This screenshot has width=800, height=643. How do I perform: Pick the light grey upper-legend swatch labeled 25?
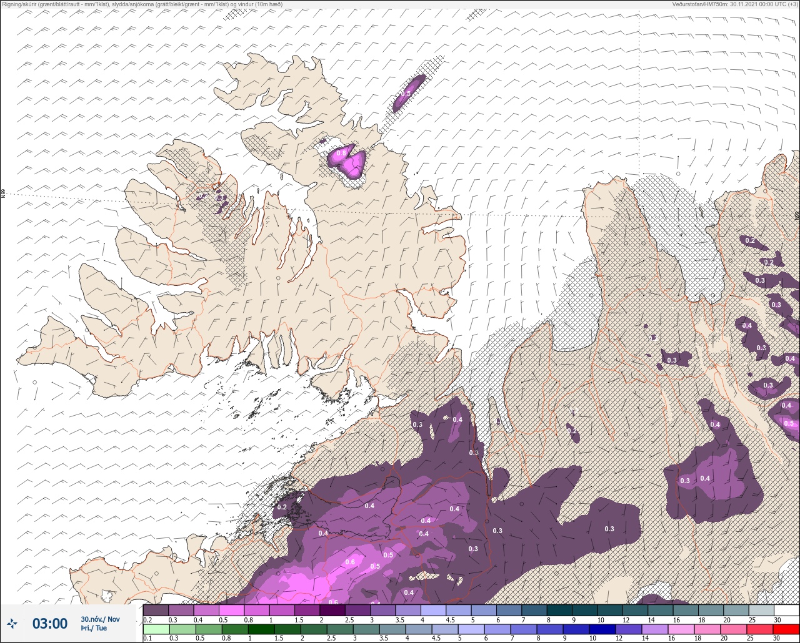[x=761, y=610]
